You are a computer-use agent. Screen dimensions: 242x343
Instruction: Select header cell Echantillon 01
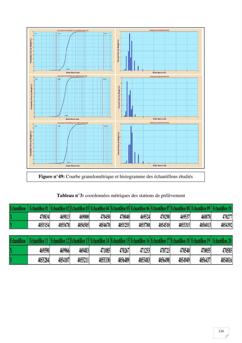(39, 208)
